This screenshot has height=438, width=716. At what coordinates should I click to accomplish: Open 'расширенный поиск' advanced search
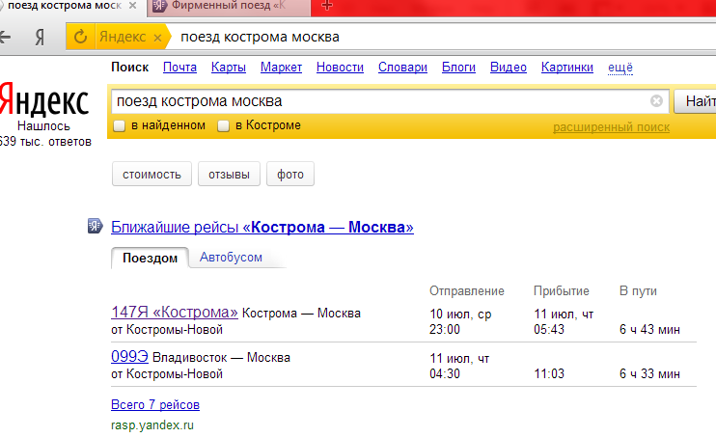(611, 127)
